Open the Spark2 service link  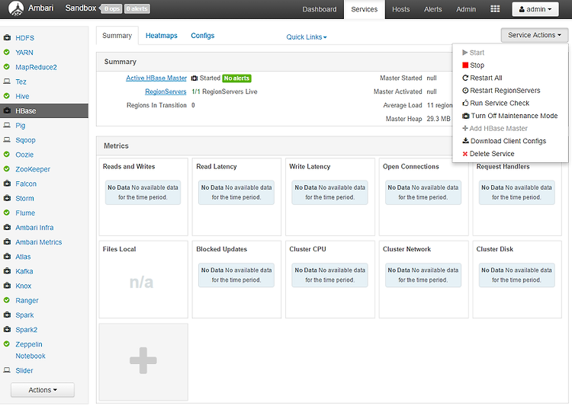[26, 330]
